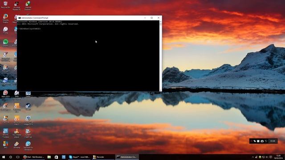Launch Spotify from the desktop
Viewport: 285px width, 160px height.
point(5,43)
